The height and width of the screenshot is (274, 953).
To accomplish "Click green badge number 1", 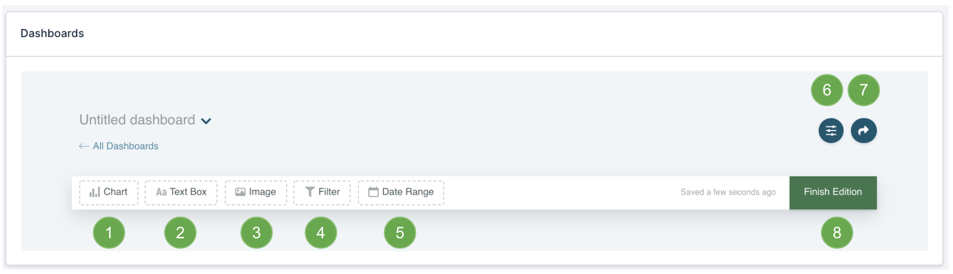I will (x=109, y=233).
